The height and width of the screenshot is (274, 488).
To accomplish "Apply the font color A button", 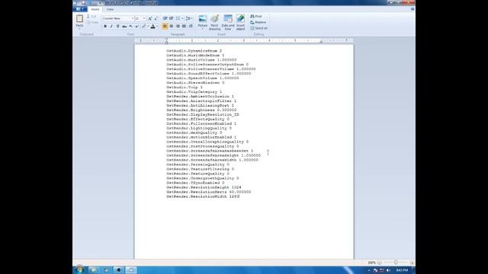I will point(152,27).
